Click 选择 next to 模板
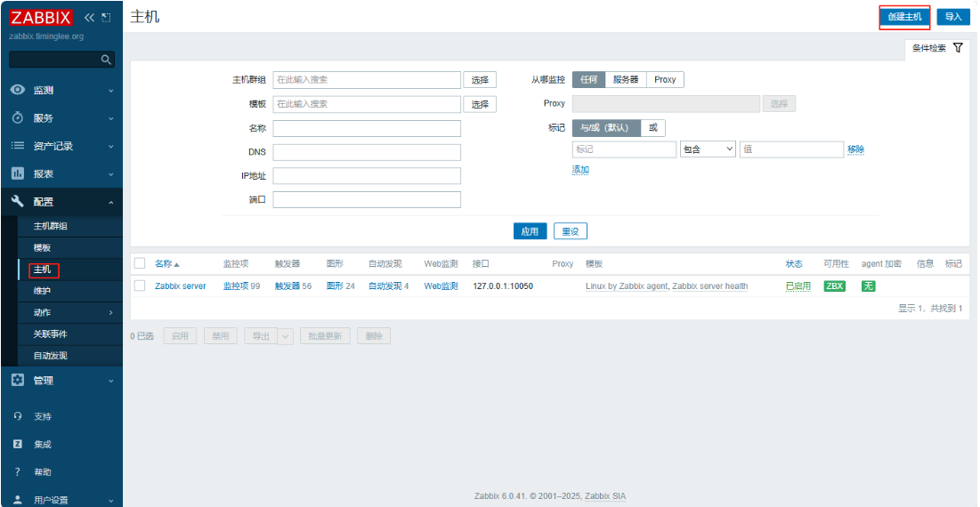The width and height of the screenshot is (980, 507). (480, 104)
